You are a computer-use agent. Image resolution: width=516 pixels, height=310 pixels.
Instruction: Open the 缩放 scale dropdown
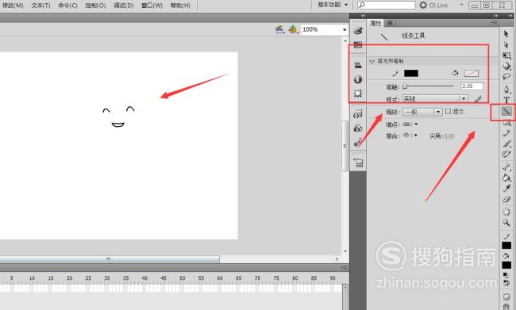[x=422, y=112]
